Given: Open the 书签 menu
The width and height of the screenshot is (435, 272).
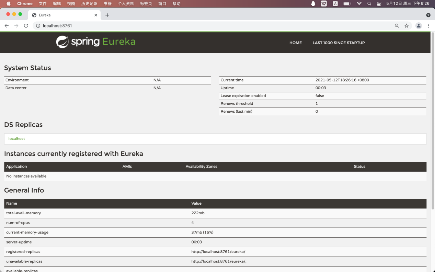Looking at the screenshot, I should coord(107,3).
